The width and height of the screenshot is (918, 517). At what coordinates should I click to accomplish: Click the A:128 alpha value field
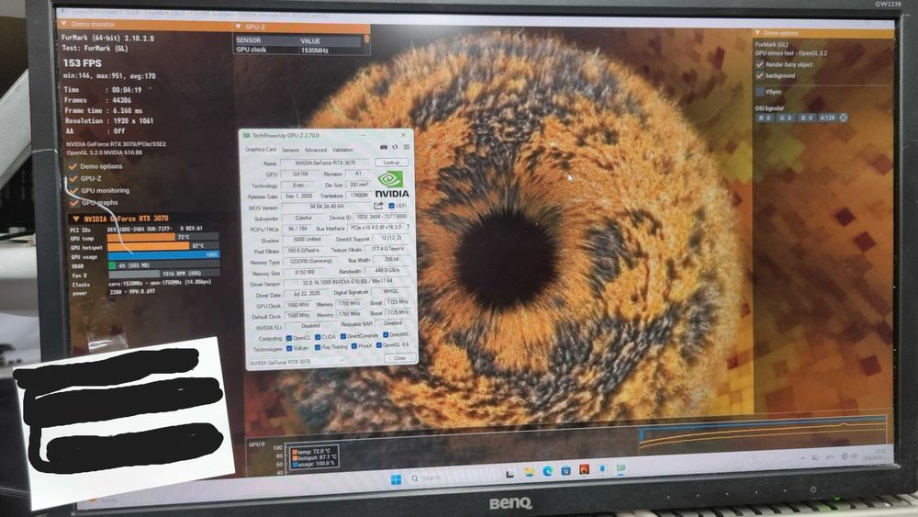tap(827, 118)
